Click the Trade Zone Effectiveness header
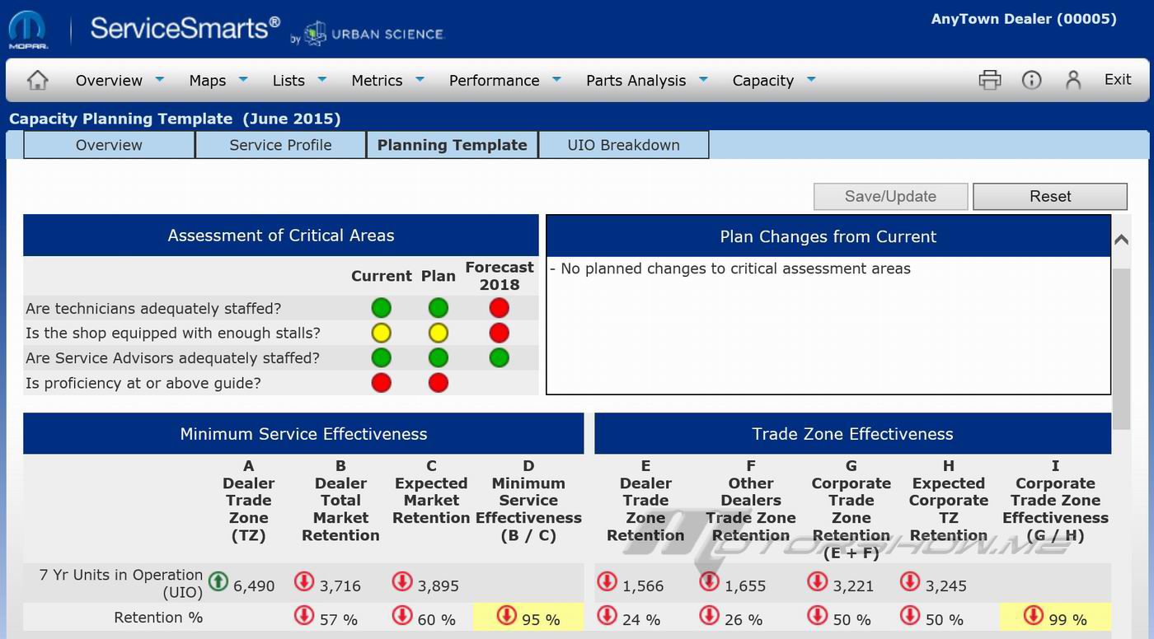The height and width of the screenshot is (639, 1154). pyautogui.click(x=852, y=434)
